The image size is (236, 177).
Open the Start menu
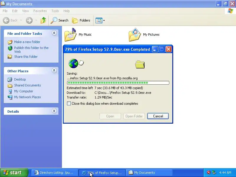coord(14,173)
